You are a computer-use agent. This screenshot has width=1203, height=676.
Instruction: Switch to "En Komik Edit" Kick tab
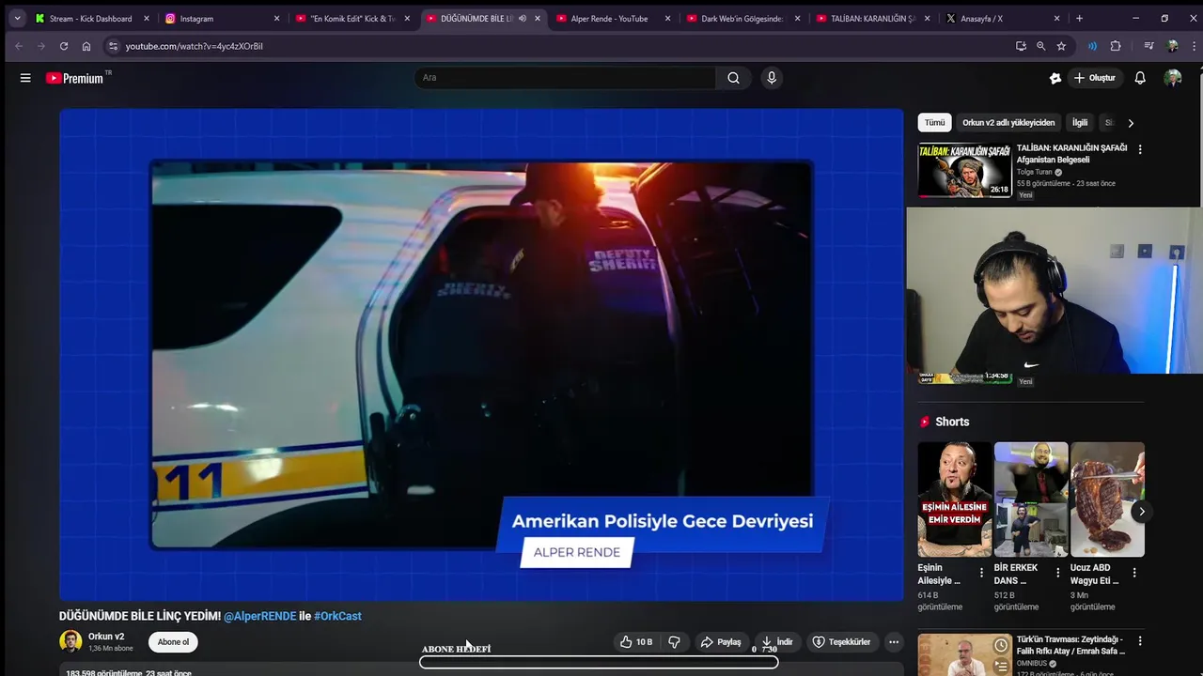tap(352, 18)
